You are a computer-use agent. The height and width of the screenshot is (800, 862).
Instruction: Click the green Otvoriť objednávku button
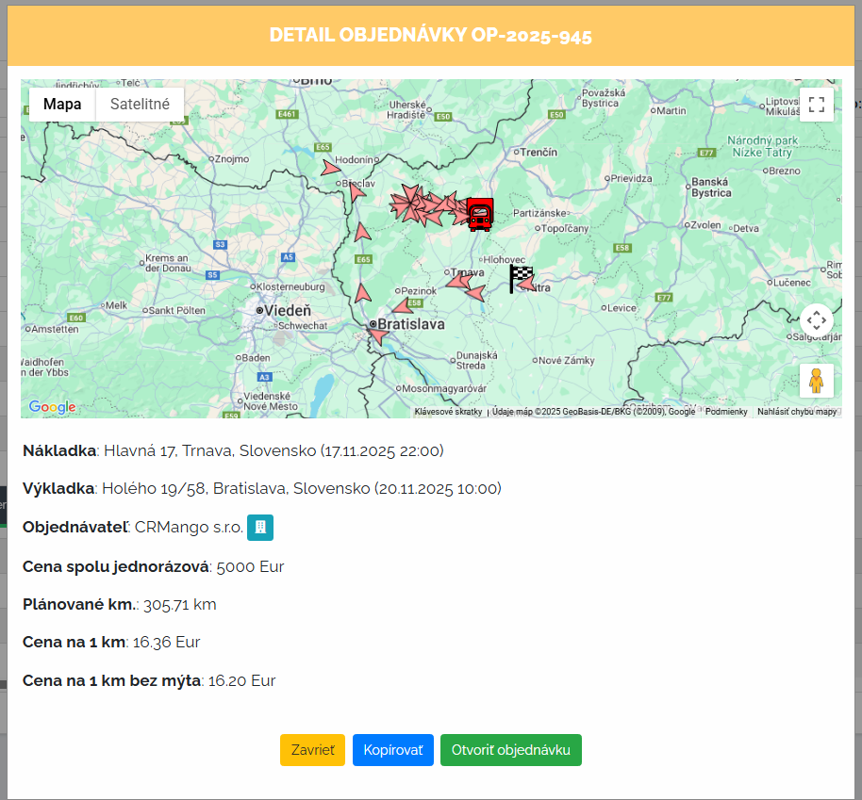(510, 750)
